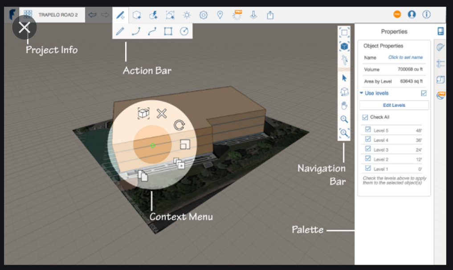Click the group box icon in context menu
This screenshot has height=270, width=453.
click(x=143, y=113)
